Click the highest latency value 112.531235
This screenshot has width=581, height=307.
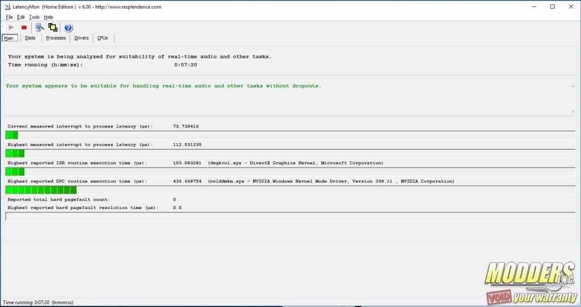(x=187, y=144)
